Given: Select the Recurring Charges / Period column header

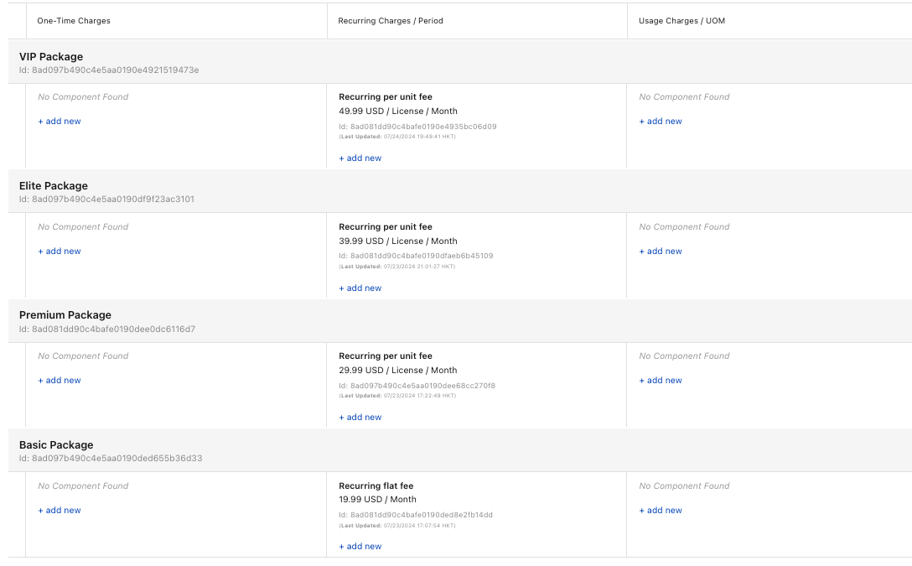Looking at the screenshot, I should pos(391,20).
